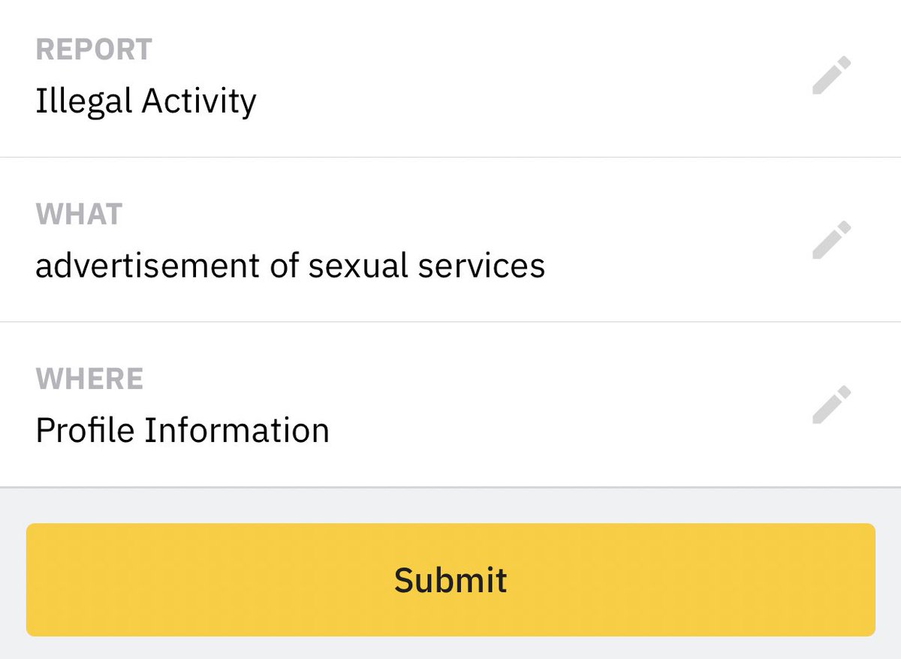Select the "Illegal Activity" report value
The height and width of the screenshot is (659, 901).
click(146, 101)
